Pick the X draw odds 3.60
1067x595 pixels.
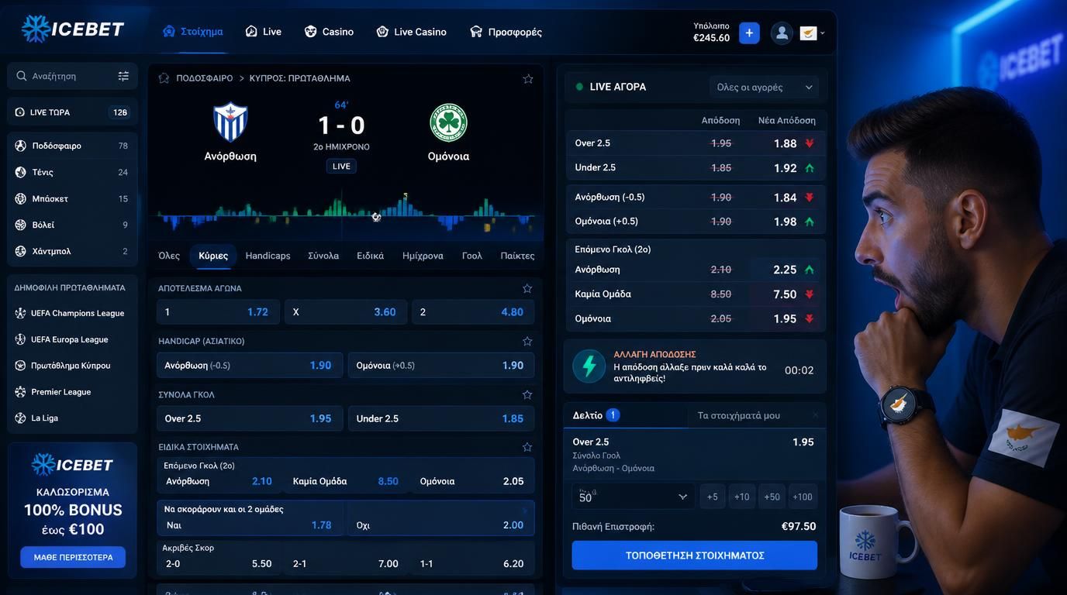click(345, 311)
